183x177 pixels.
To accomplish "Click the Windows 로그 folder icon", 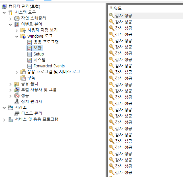I will tap(23, 36).
